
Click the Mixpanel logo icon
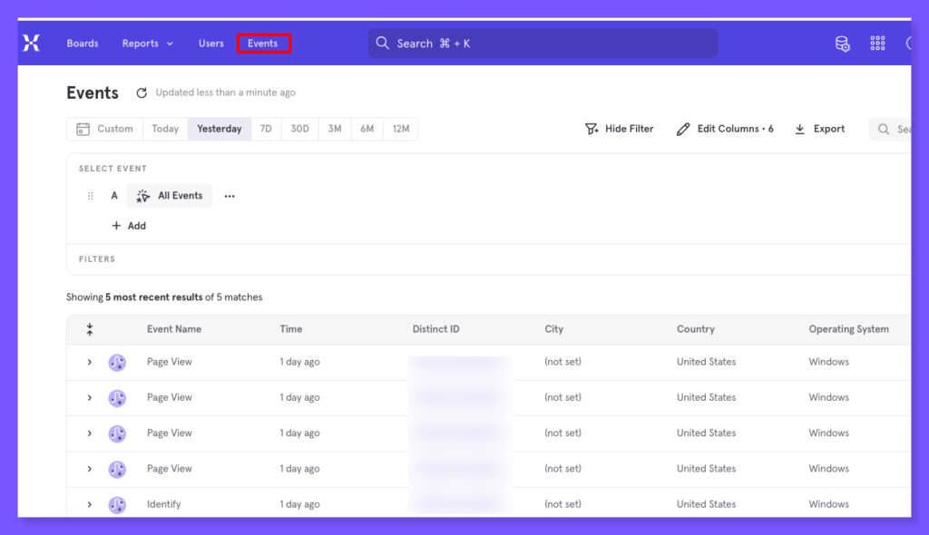[x=32, y=44]
